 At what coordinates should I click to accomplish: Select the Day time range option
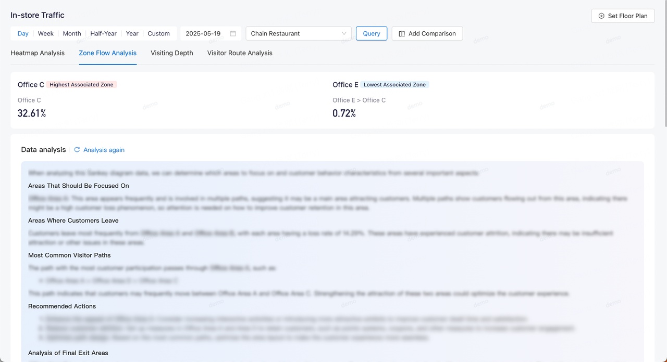coord(23,34)
